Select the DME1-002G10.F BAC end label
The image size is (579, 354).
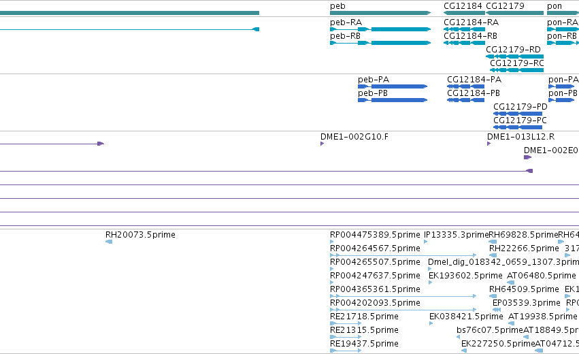(354, 137)
